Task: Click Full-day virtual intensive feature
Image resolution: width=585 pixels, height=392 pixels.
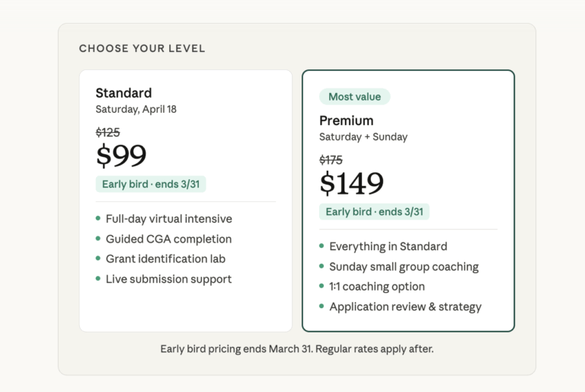Action: pos(168,219)
